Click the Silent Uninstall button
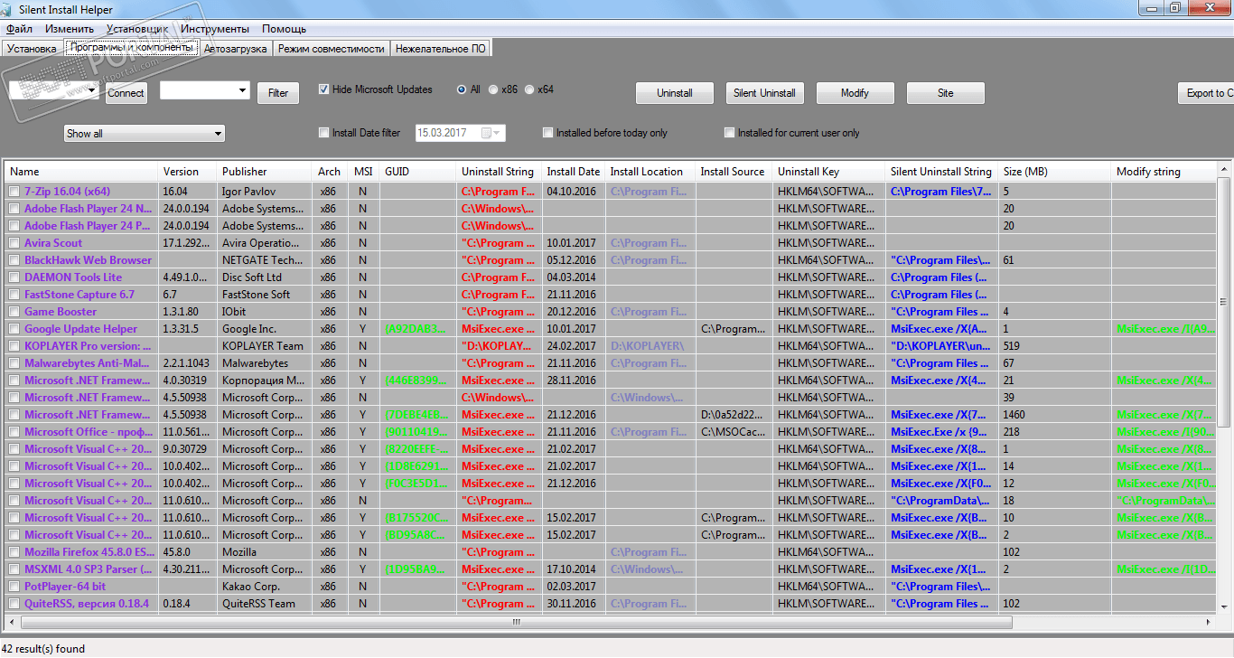1234x658 pixels. [x=765, y=93]
